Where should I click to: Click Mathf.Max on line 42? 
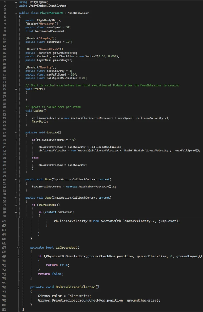tap(131, 151)
